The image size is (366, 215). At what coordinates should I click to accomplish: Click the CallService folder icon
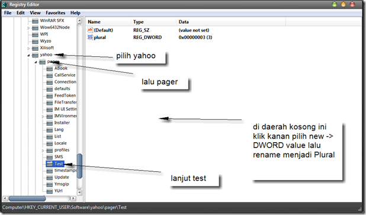coord(50,75)
